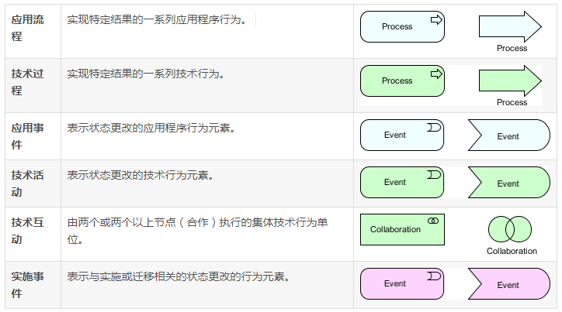562x312 pixels.
Task: Click the green Collaboration rectangle box
Action: (x=402, y=229)
